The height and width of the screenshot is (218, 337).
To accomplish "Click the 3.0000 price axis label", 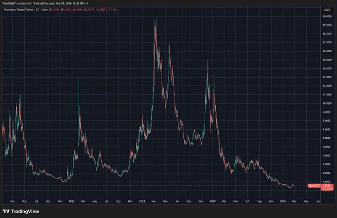I will coord(327,164).
